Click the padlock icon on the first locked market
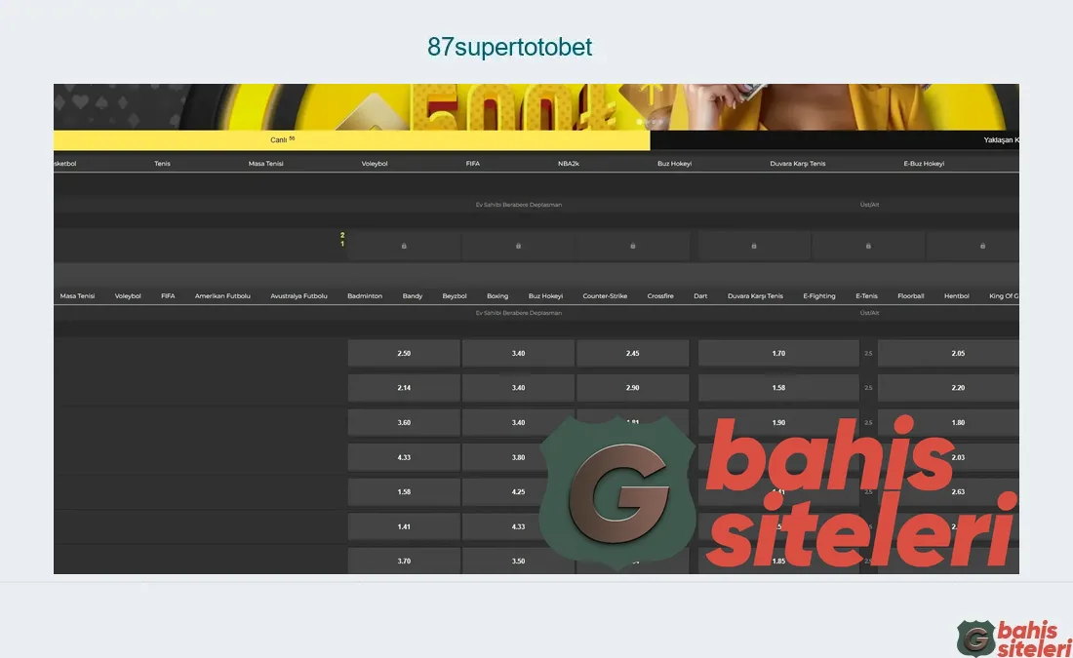 click(x=404, y=246)
